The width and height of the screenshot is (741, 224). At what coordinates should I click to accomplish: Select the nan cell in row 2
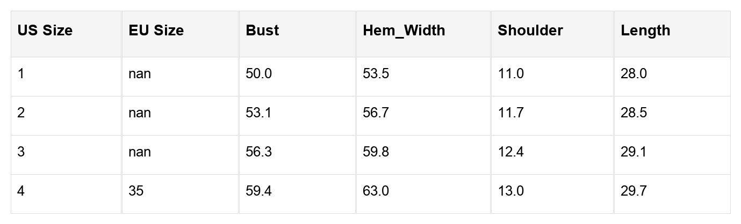click(180, 116)
